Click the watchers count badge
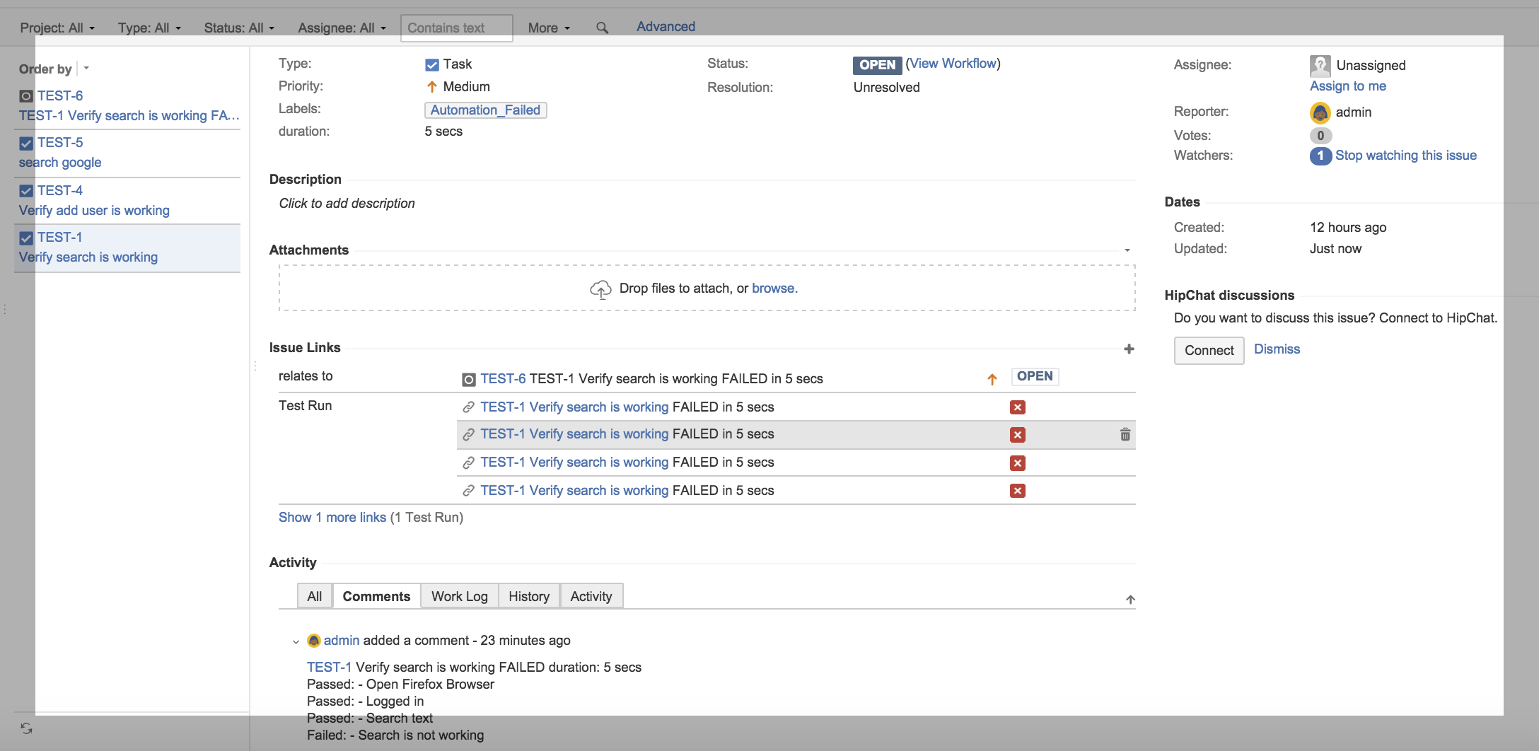Screen dimensions: 1539x751 [x=1320, y=156]
